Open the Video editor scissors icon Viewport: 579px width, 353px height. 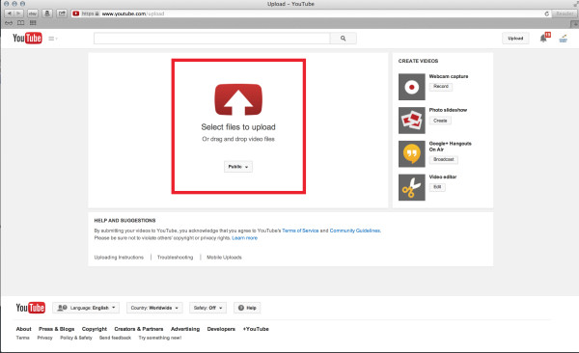(412, 187)
